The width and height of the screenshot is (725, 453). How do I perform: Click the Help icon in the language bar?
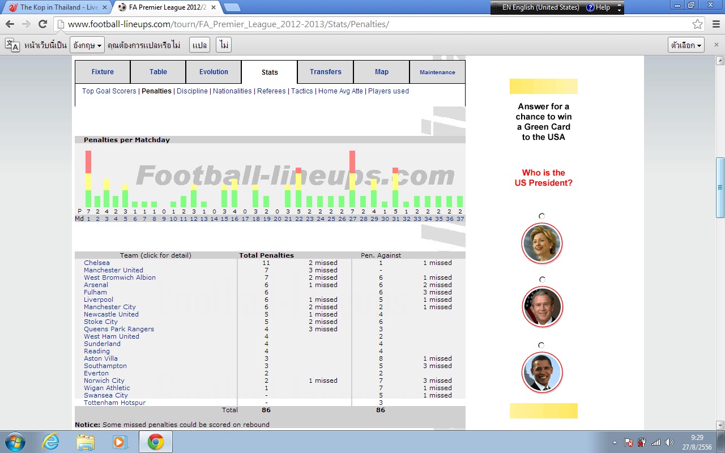590,7
